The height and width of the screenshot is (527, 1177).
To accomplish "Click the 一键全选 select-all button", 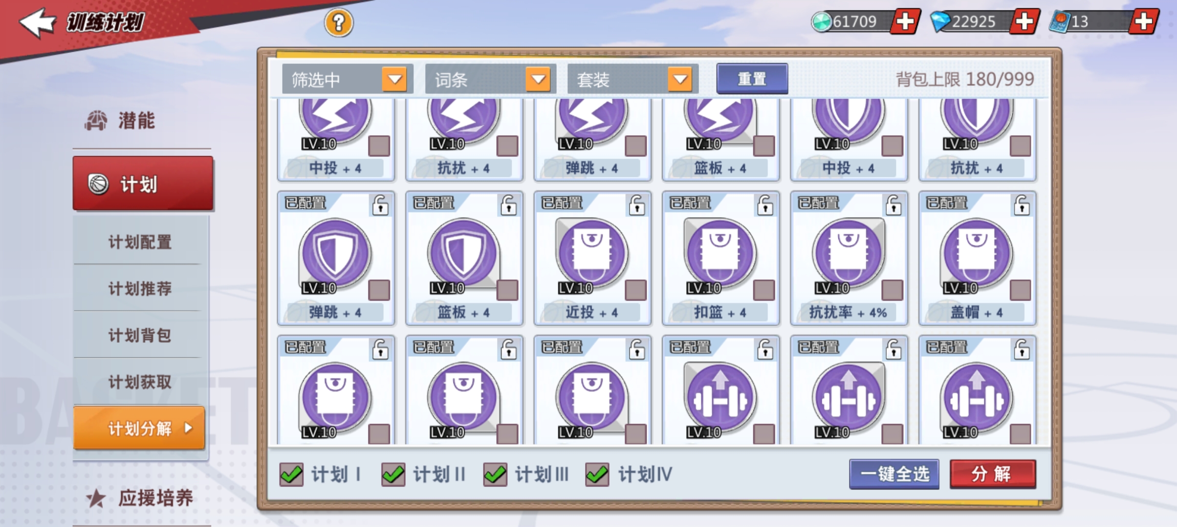I will click(x=894, y=474).
